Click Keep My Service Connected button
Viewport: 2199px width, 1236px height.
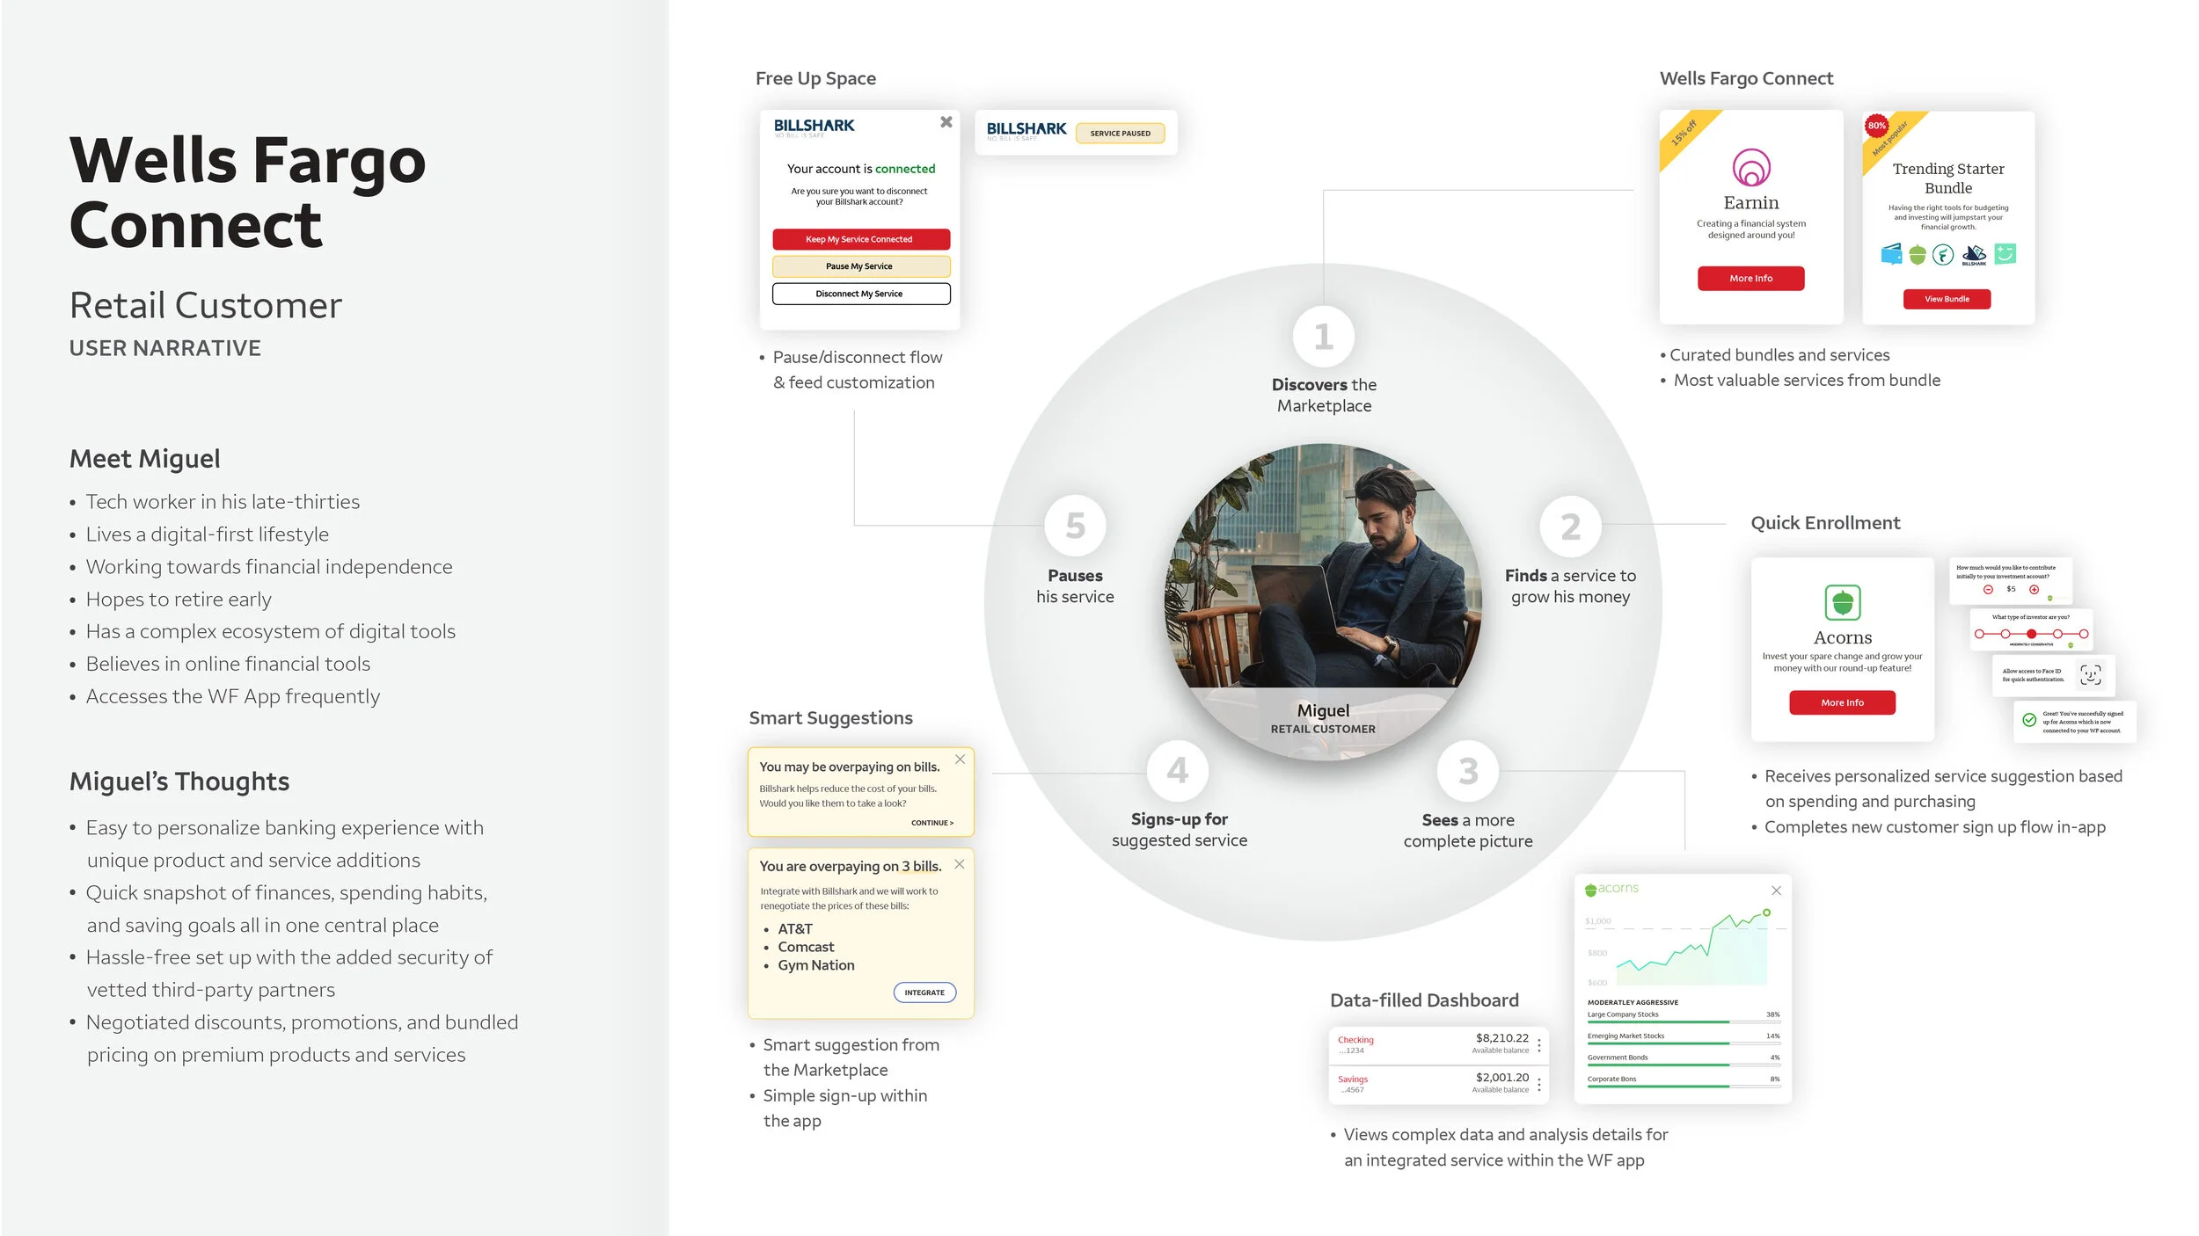(x=860, y=239)
